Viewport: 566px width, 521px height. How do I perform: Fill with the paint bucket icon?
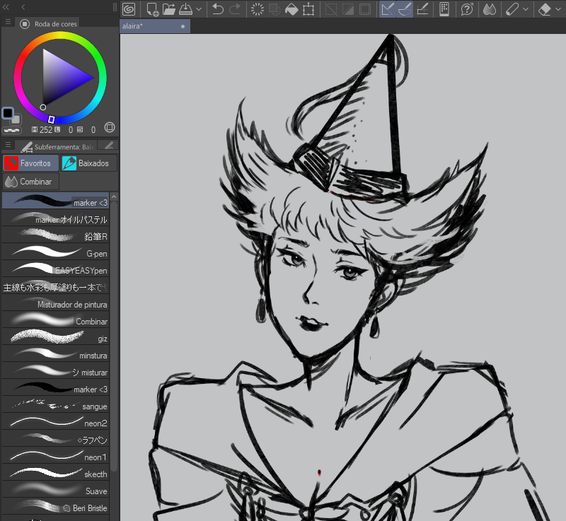tap(291, 9)
